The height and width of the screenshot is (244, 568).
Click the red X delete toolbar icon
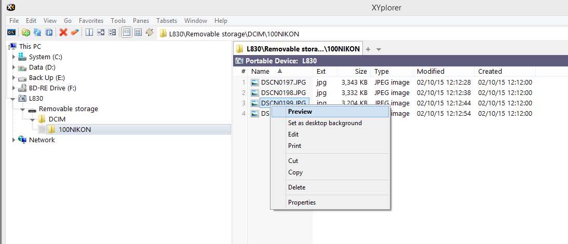click(x=63, y=33)
